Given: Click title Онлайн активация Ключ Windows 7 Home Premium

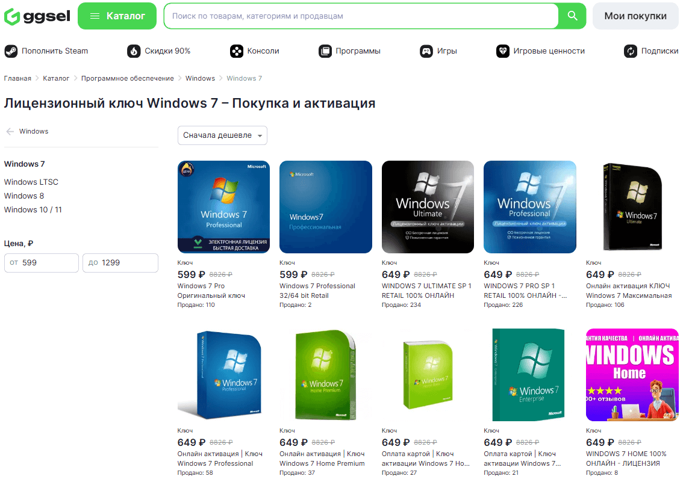Looking at the screenshot, I should click(x=322, y=459).
